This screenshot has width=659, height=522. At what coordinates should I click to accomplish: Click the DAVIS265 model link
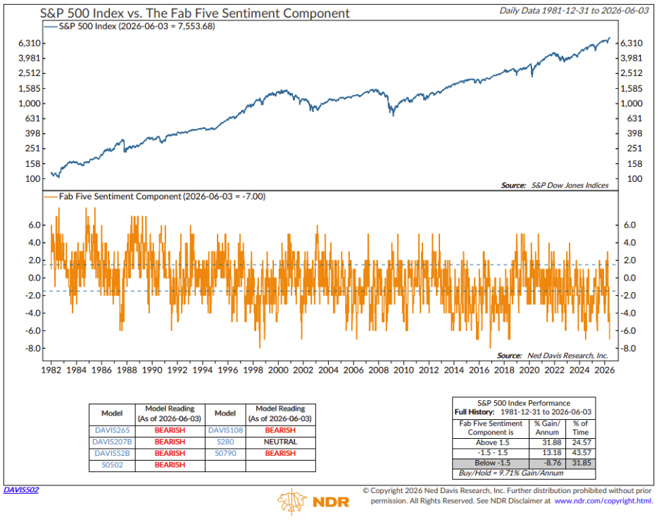pyautogui.click(x=112, y=430)
